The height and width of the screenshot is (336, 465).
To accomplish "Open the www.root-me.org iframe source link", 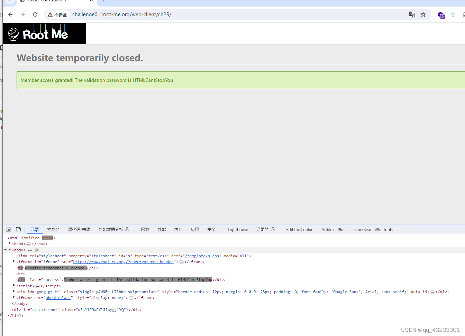I will click(x=123, y=262).
